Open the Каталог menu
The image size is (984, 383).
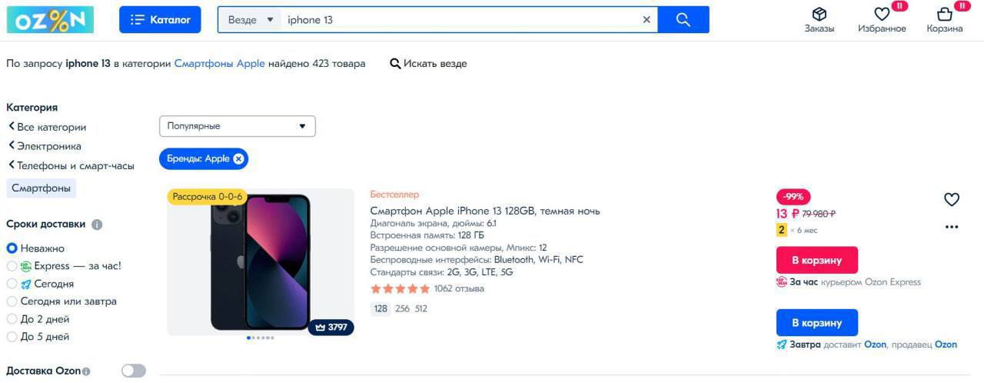pos(160,20)
